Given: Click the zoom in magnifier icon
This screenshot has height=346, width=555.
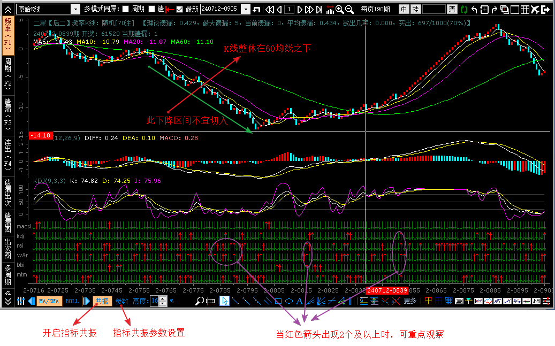Looking at the screenshot, I should (x=339, y=10).
